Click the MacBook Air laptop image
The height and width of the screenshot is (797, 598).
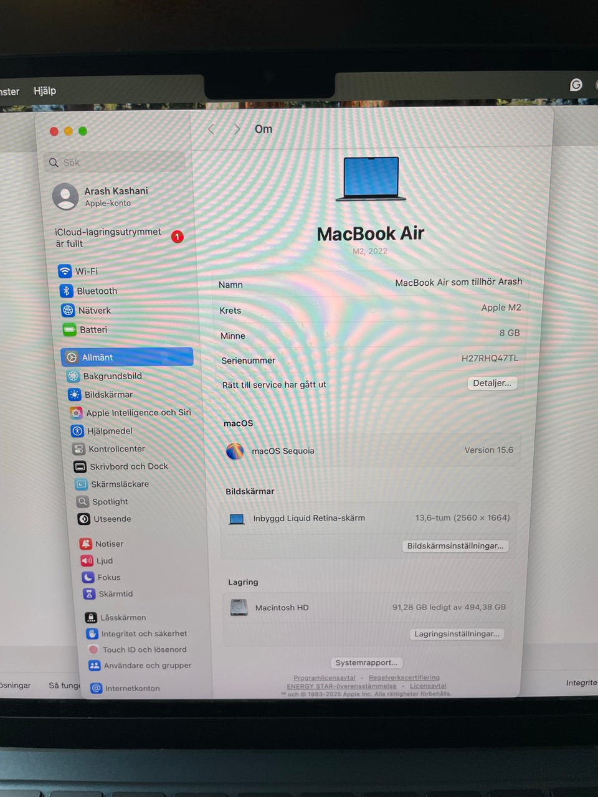click(371, 179)
